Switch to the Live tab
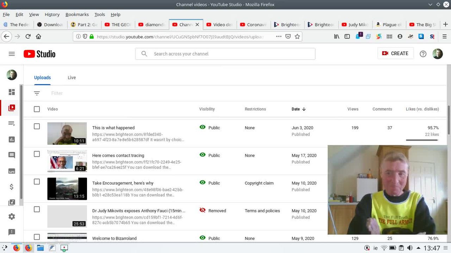Screen dimensions: 451x253 click(x=72, y=78)
